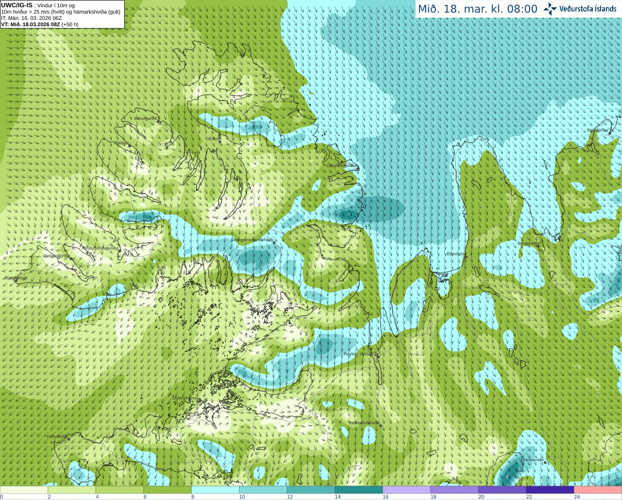This screenshot has height=500, width=622.
Task: Click the 'UWC/IG-IS : Vindur í 10m og' title line
Action: 38,5
